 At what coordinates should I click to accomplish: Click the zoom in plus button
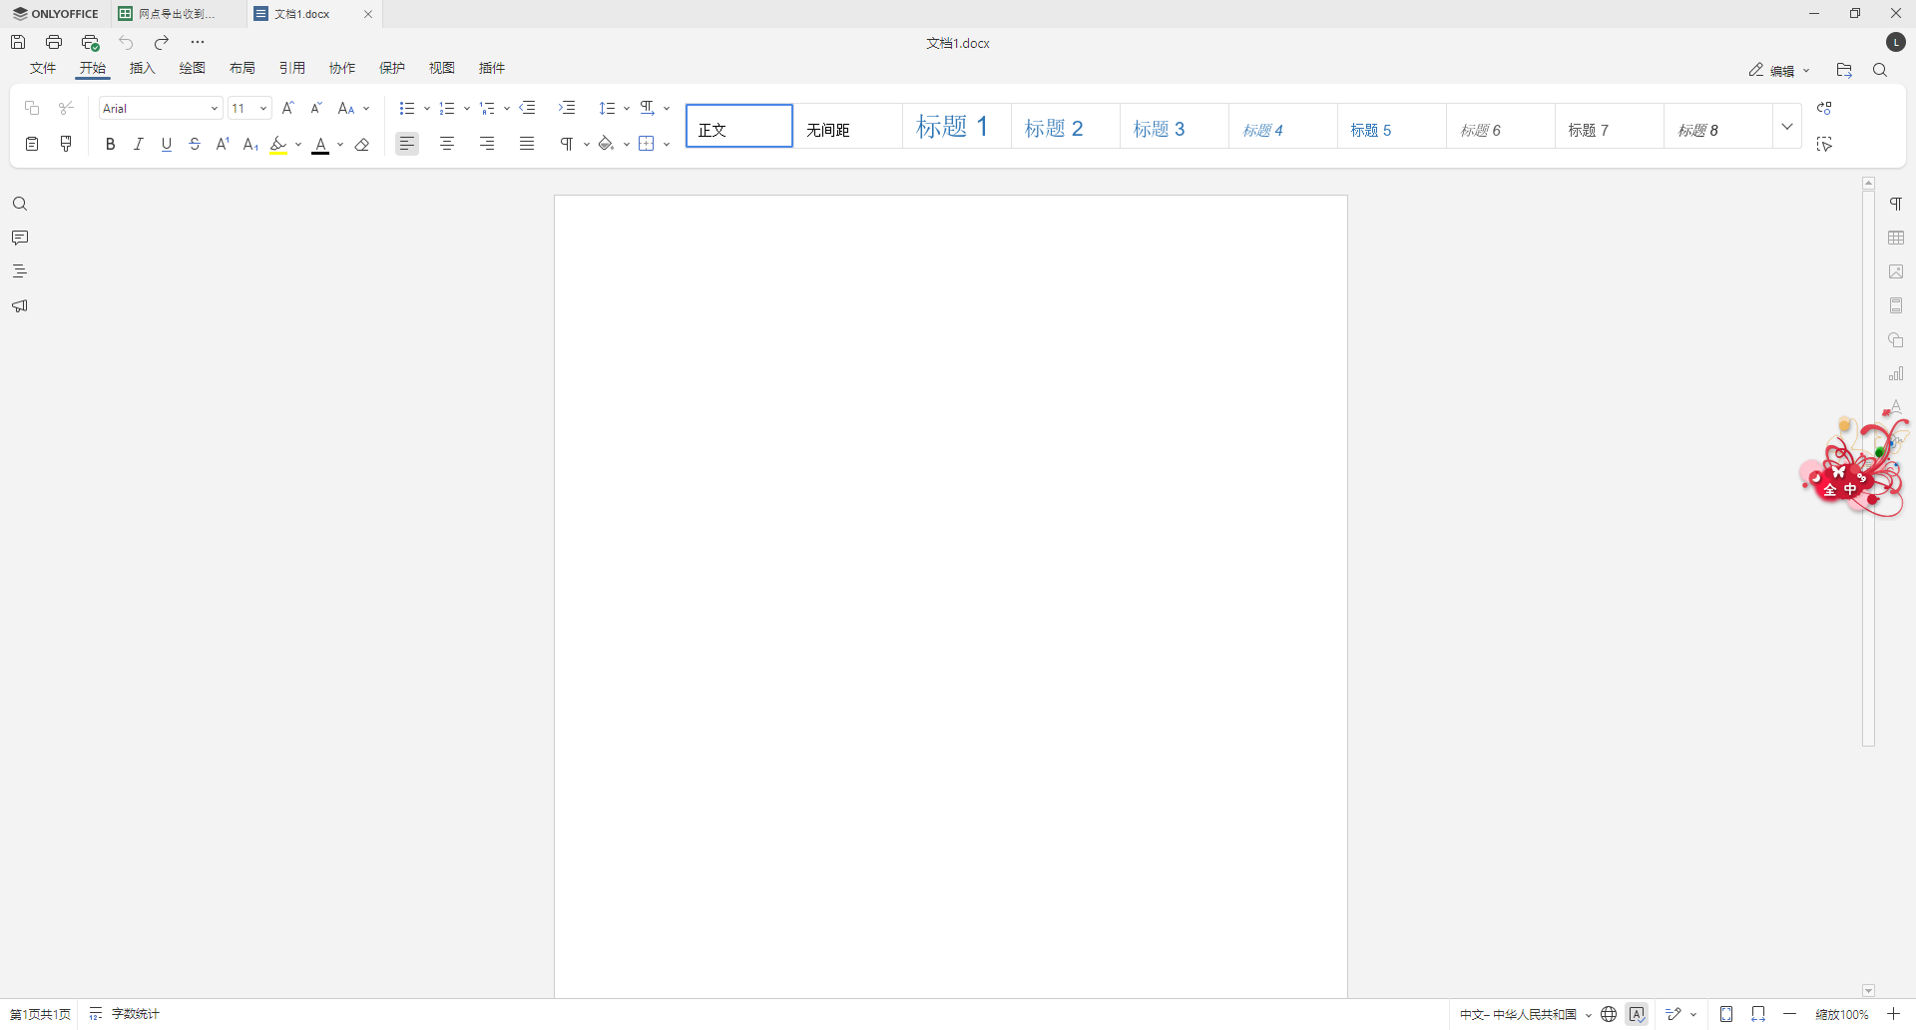[x=1893, y=1014]
